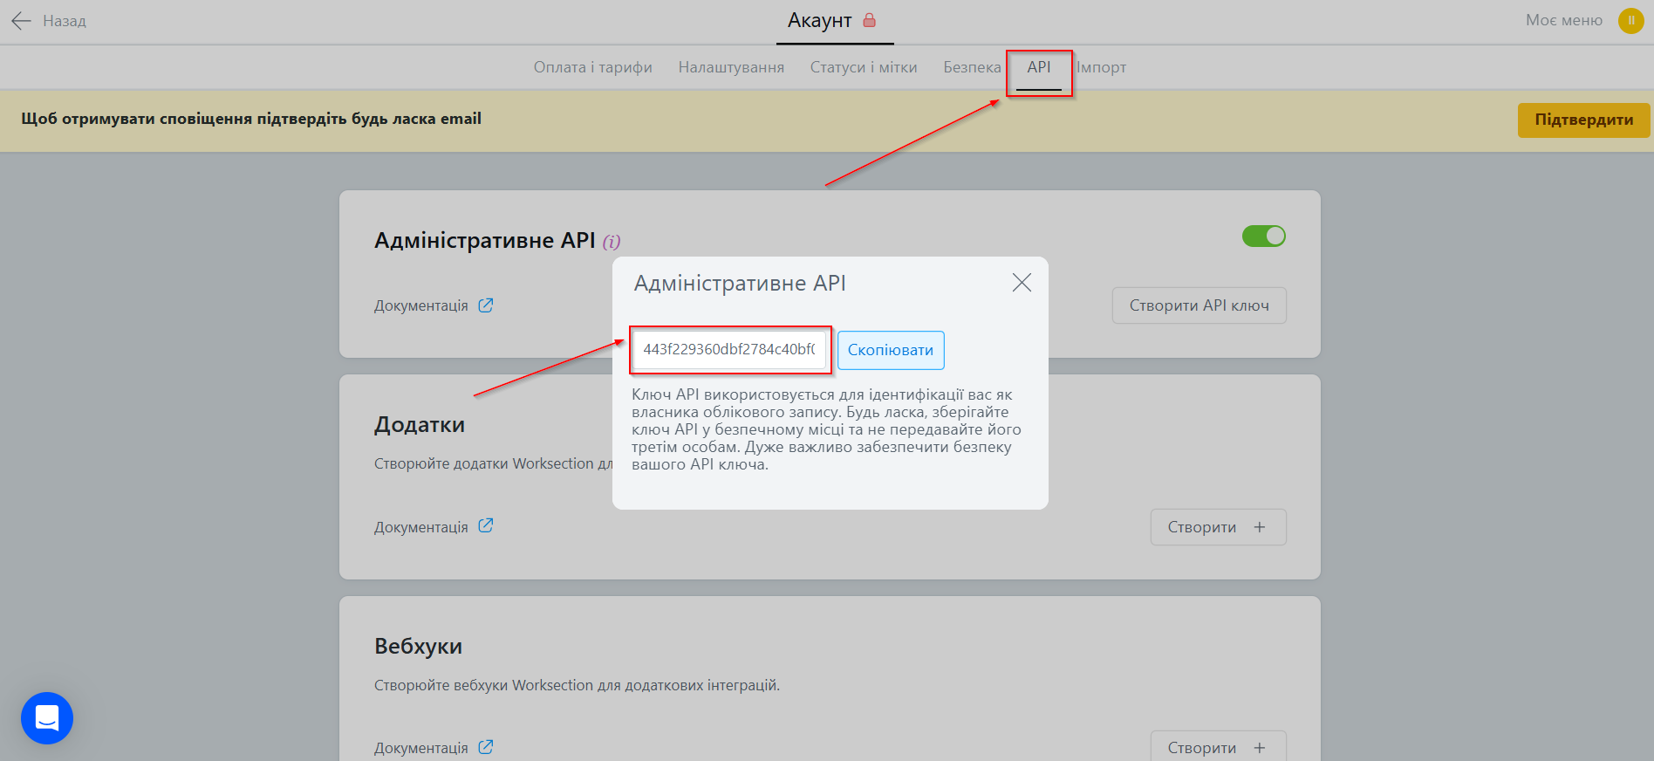Open Моє меню

click(1564, 20)
